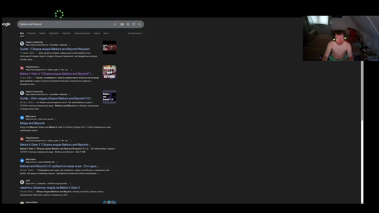Screen dimensions: 379x213
Task: Click the magnifier search icon
Action: (139, 24)
